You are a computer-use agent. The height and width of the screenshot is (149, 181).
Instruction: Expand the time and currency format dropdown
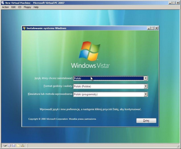pos(146,86)
